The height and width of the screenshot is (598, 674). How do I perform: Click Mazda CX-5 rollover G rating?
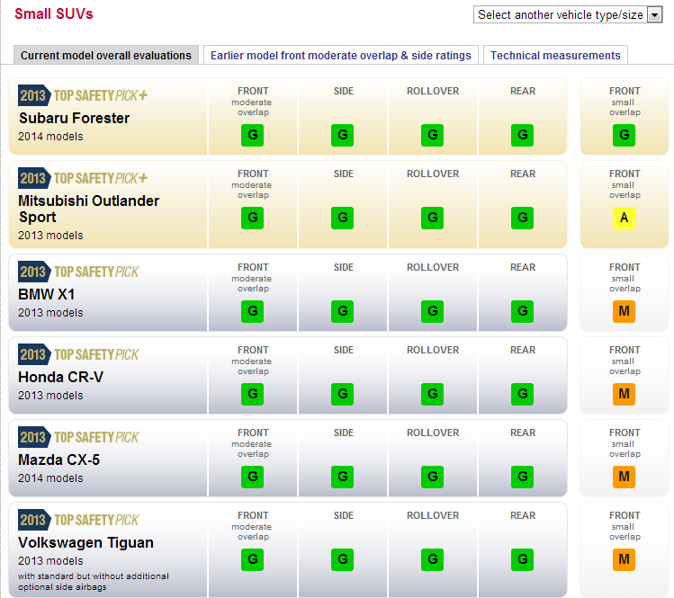(433, 477)
